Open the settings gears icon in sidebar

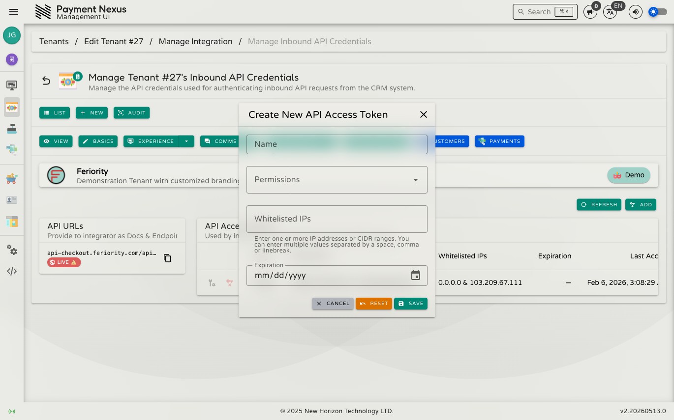(12, 250)
